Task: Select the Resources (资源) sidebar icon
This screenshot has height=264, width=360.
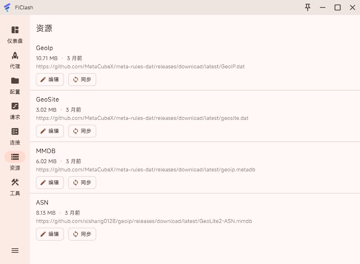Action: point(15,157)
